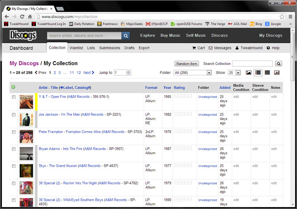Viewport: 297px width, 209px height.
Task: Select the detailed list view icon
Action: (258, 72)
